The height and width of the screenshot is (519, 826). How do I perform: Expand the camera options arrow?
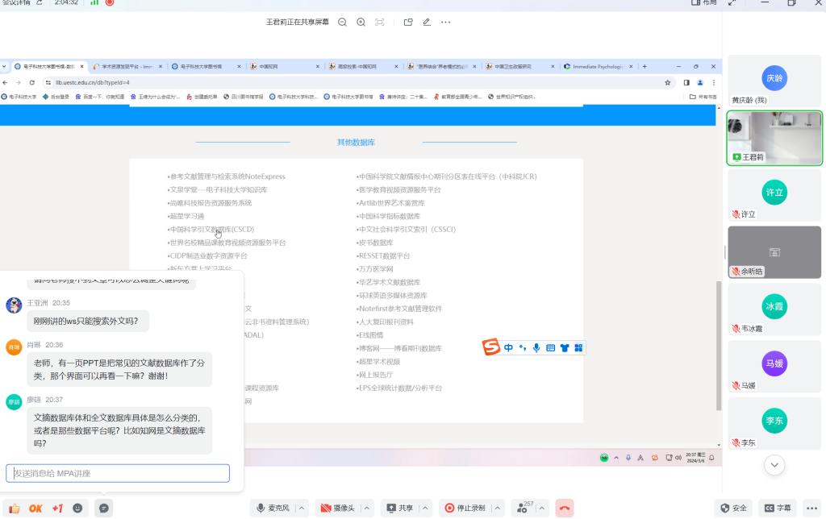(368, 508)
